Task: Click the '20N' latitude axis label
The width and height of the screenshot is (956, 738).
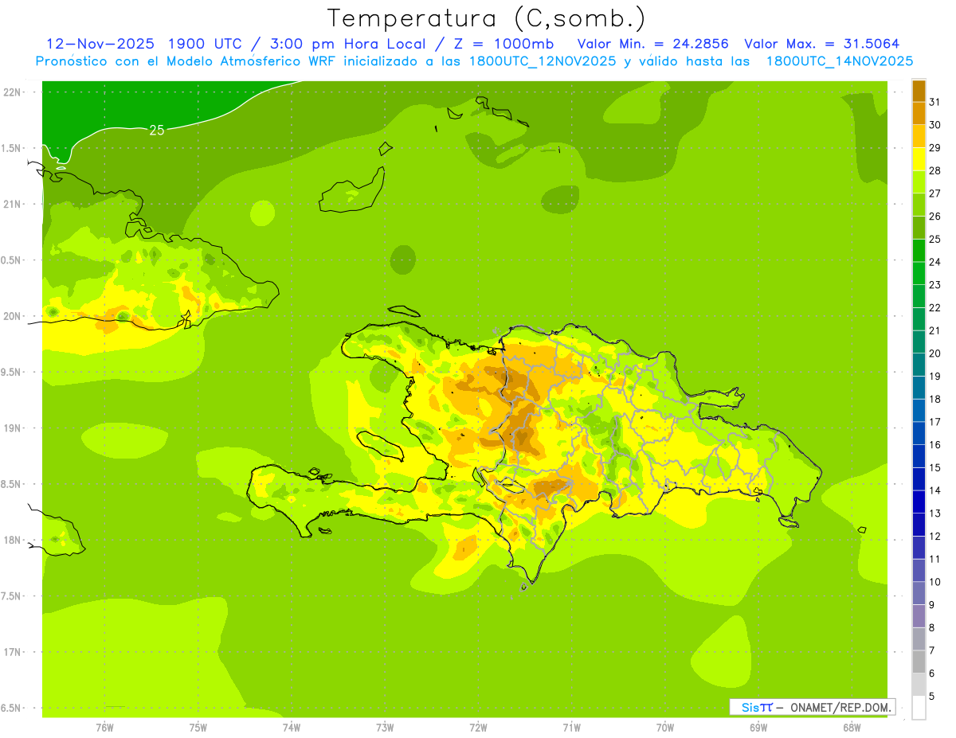Action: click(x=13, y=316)
